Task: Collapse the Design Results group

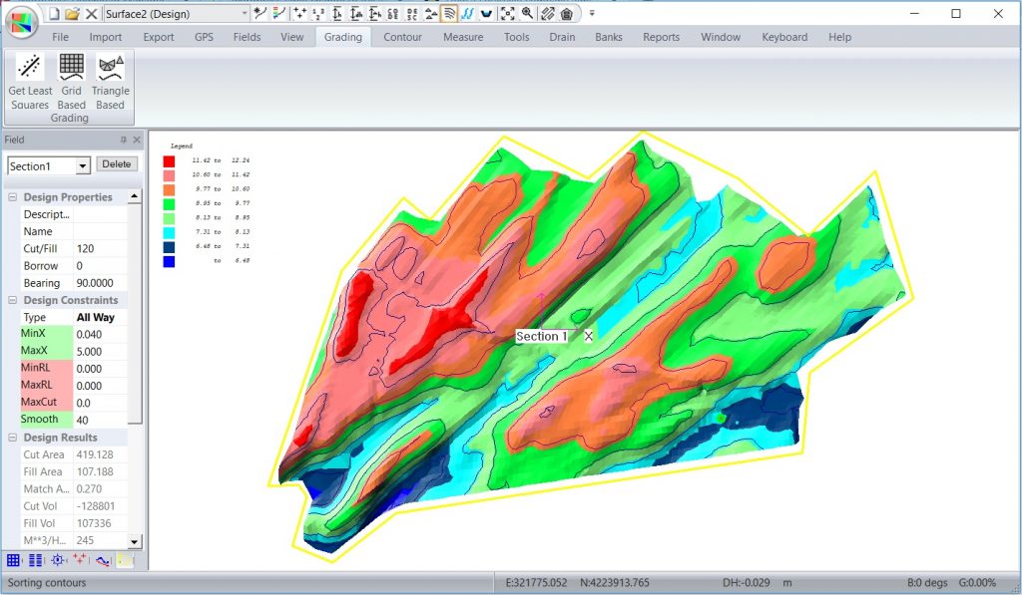Action: pyautogui.click(x=13, y=438)
